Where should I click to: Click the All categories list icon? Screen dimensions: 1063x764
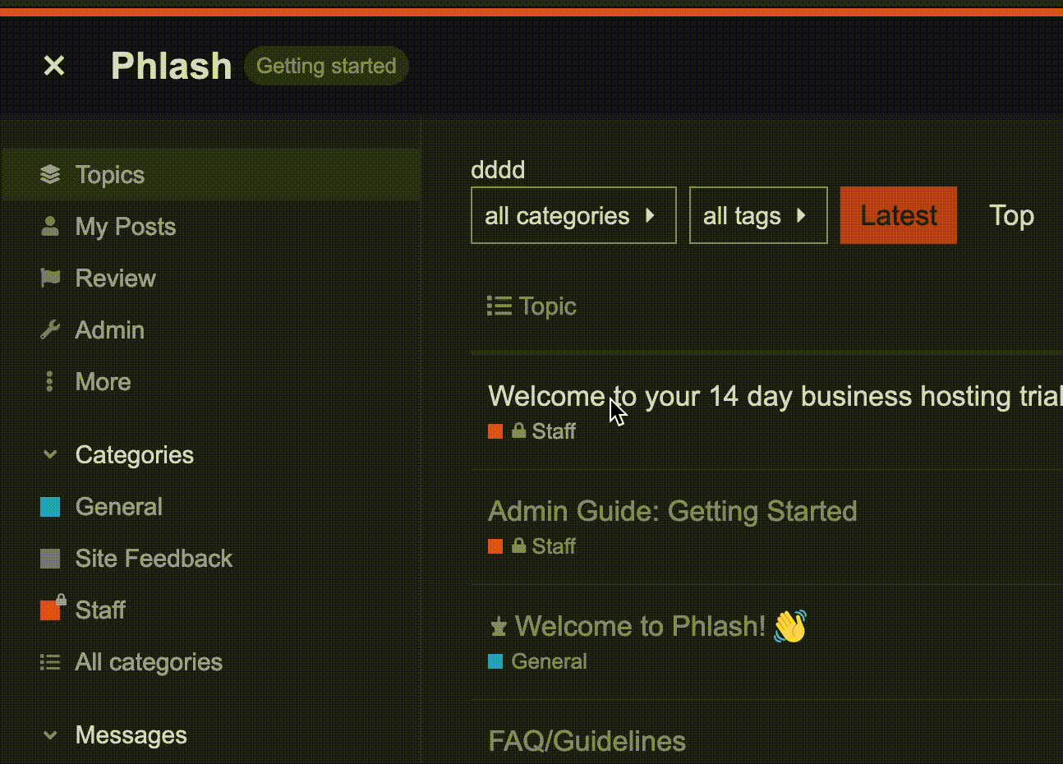coord(50,662)
